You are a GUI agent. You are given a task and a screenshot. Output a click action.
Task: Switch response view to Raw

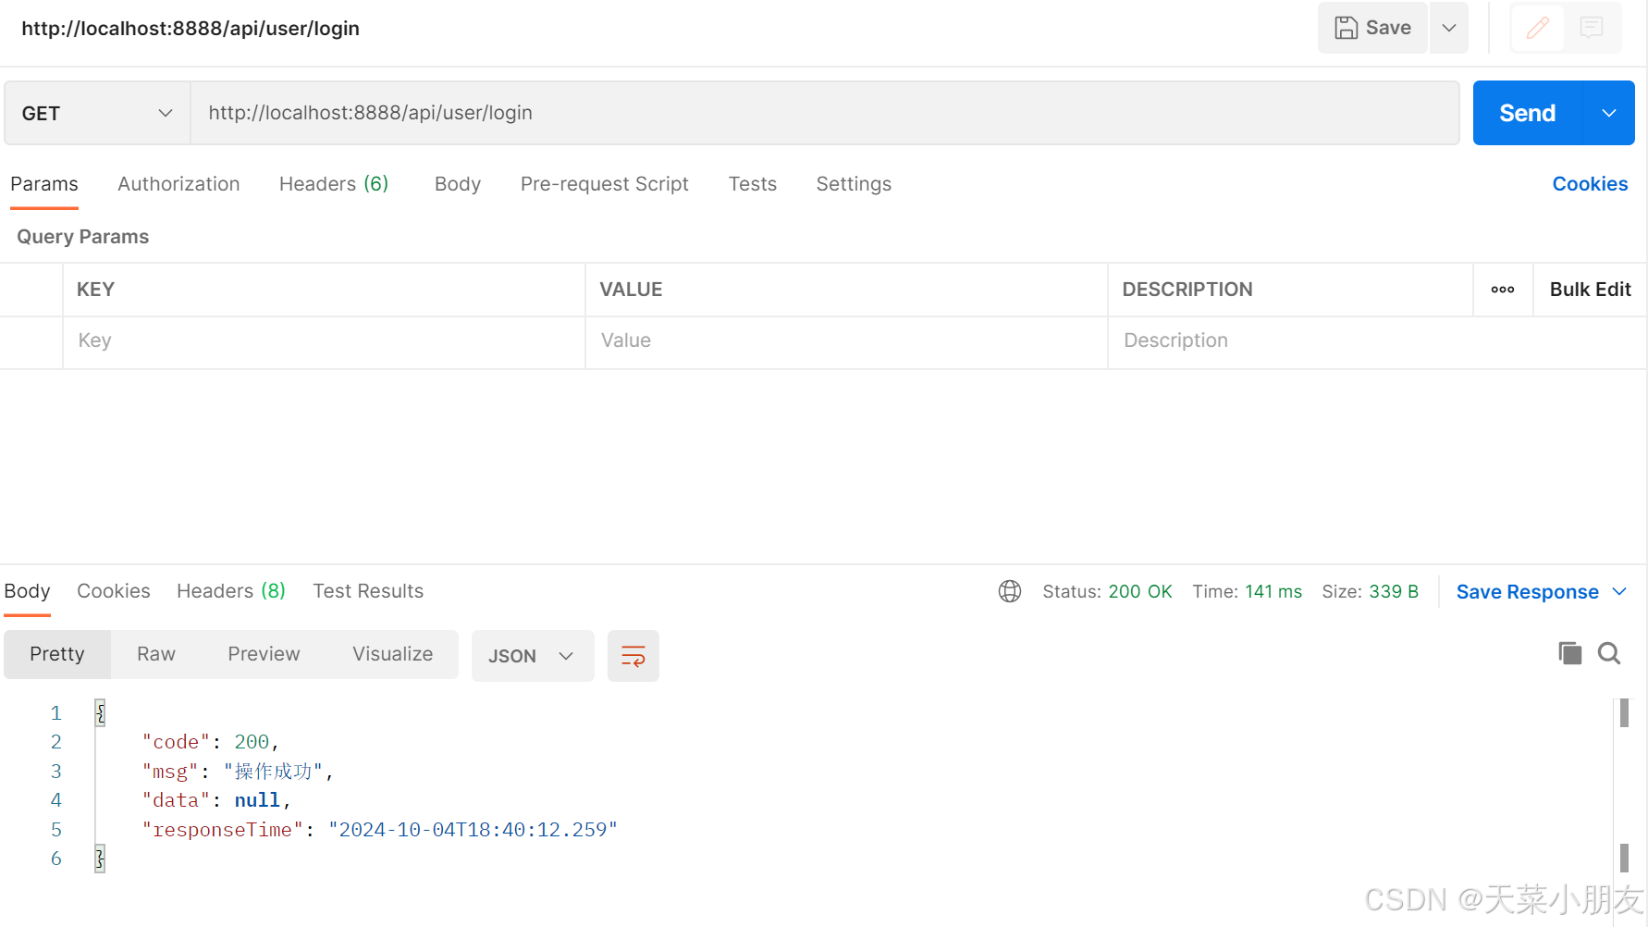point(154,653)
